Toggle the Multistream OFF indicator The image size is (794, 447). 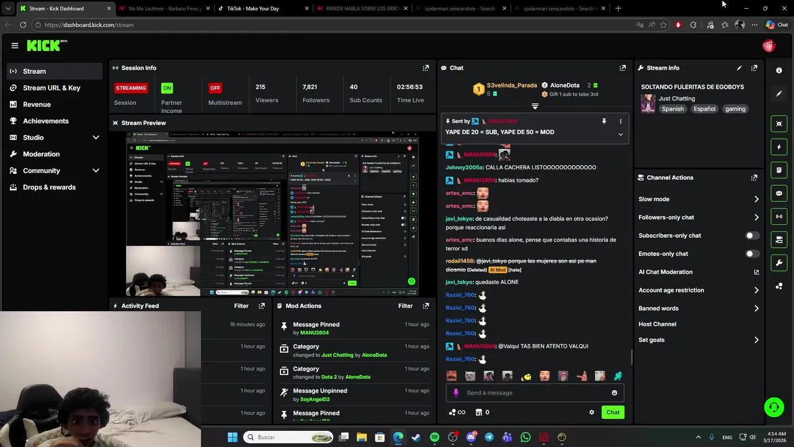pos(215,88)
